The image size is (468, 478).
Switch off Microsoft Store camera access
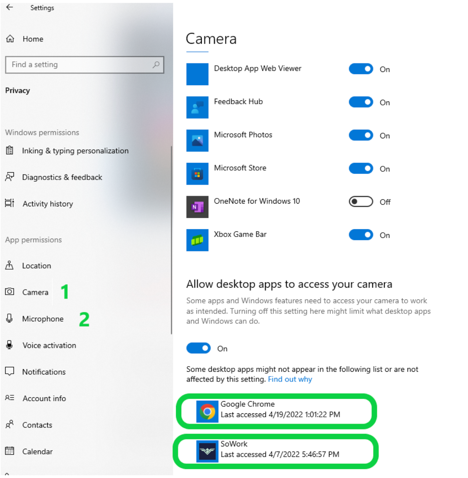point(361,168)
